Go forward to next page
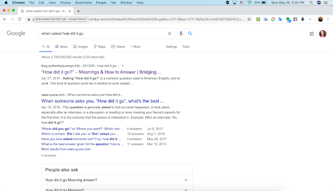This screenshot has height=191, width=333. (12, 19)
